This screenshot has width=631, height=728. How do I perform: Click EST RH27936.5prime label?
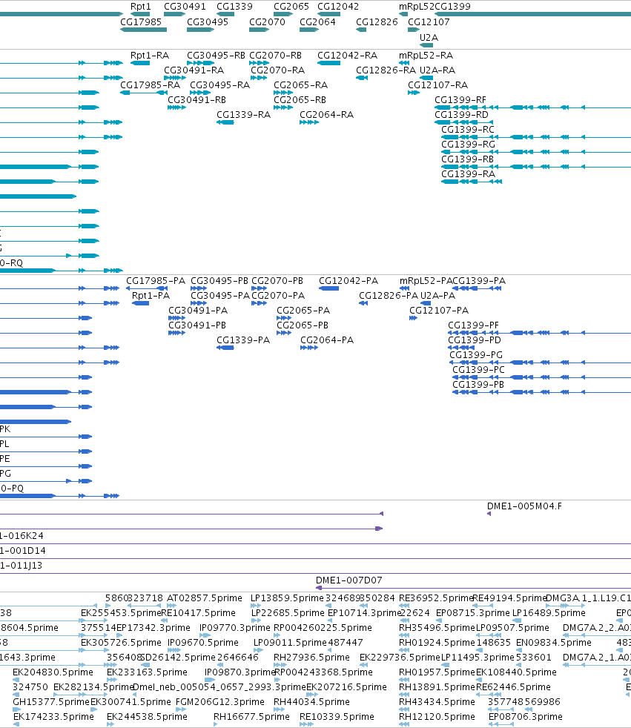tap(311, 658)
